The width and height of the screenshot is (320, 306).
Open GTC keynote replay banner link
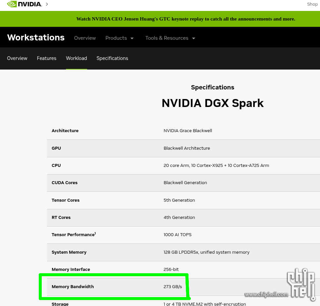(x=186, y=19)
